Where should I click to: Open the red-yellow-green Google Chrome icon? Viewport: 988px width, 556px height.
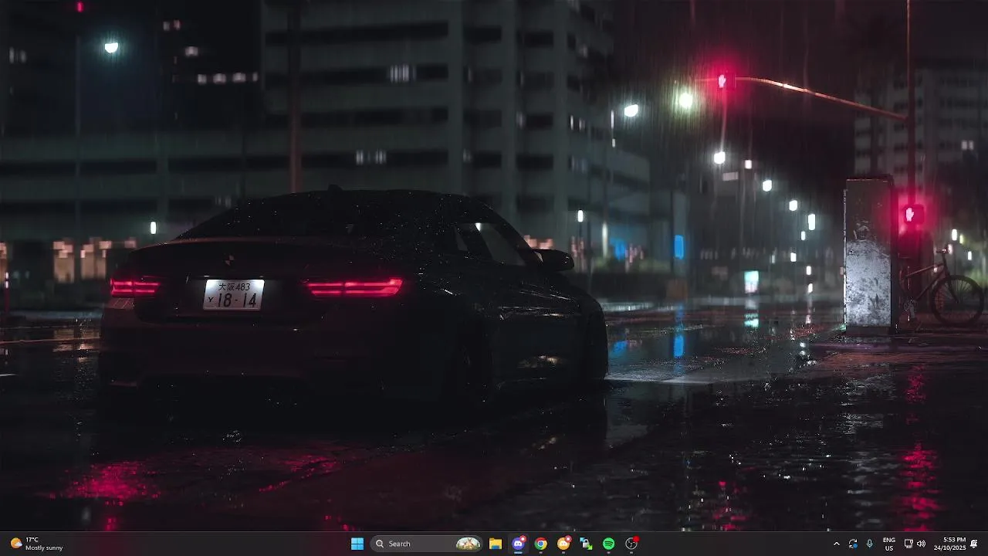point(541,544)
